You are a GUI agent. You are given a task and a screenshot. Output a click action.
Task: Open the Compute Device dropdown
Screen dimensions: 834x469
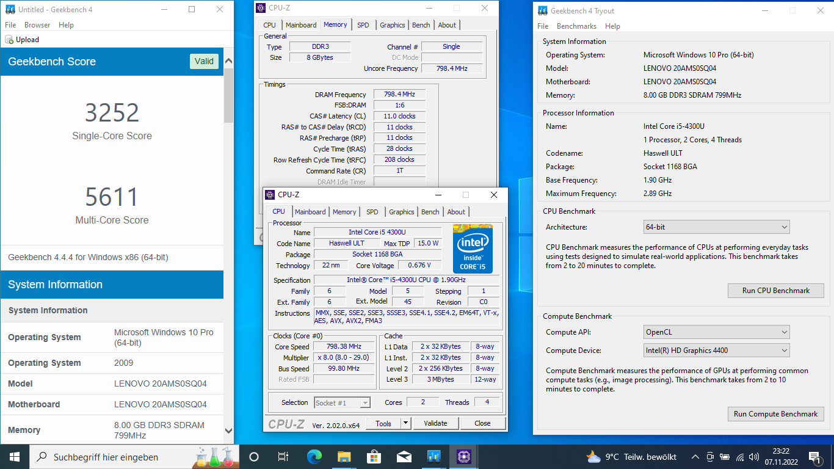point(717,351)
